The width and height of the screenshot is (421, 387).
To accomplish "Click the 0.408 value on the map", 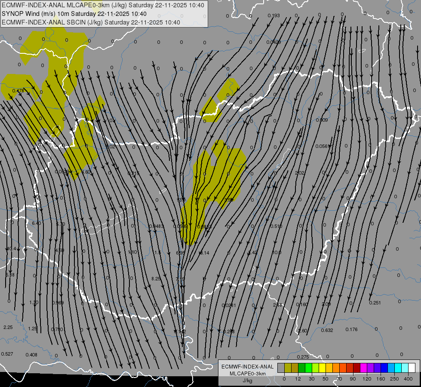I will 31,355.
